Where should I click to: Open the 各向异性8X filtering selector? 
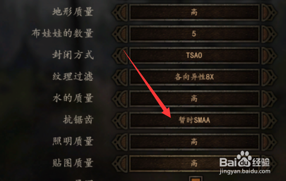tap(194, 77)
